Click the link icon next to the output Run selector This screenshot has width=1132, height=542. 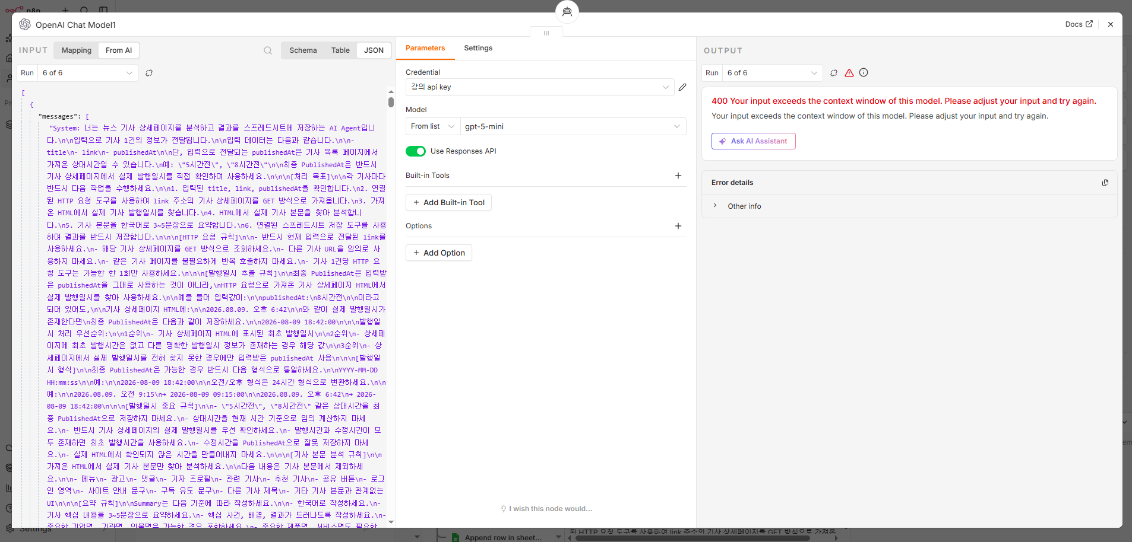(834, 73)
